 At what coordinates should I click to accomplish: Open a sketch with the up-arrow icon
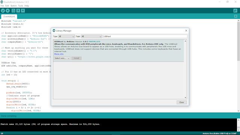[x=18, y=10]
